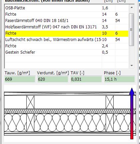Click the Tauw. value field showing 669

[20, 79]
